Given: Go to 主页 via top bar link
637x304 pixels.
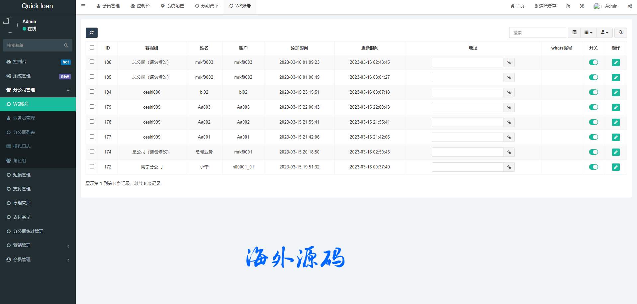Looking at the screenshot, I should [517, 6].
